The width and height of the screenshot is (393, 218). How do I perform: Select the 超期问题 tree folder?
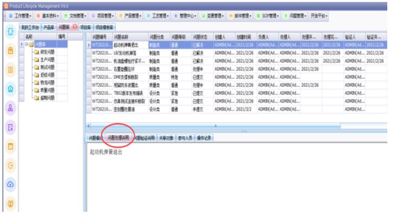pos(47,98)
